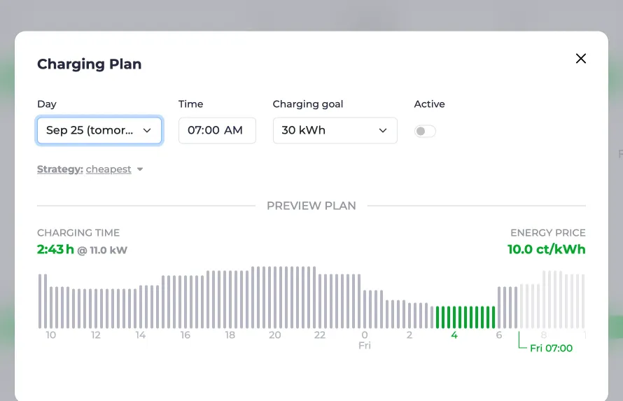Open the Day dropdown showing Sep 25
This screenshot has height=401, width=623.
99,130
